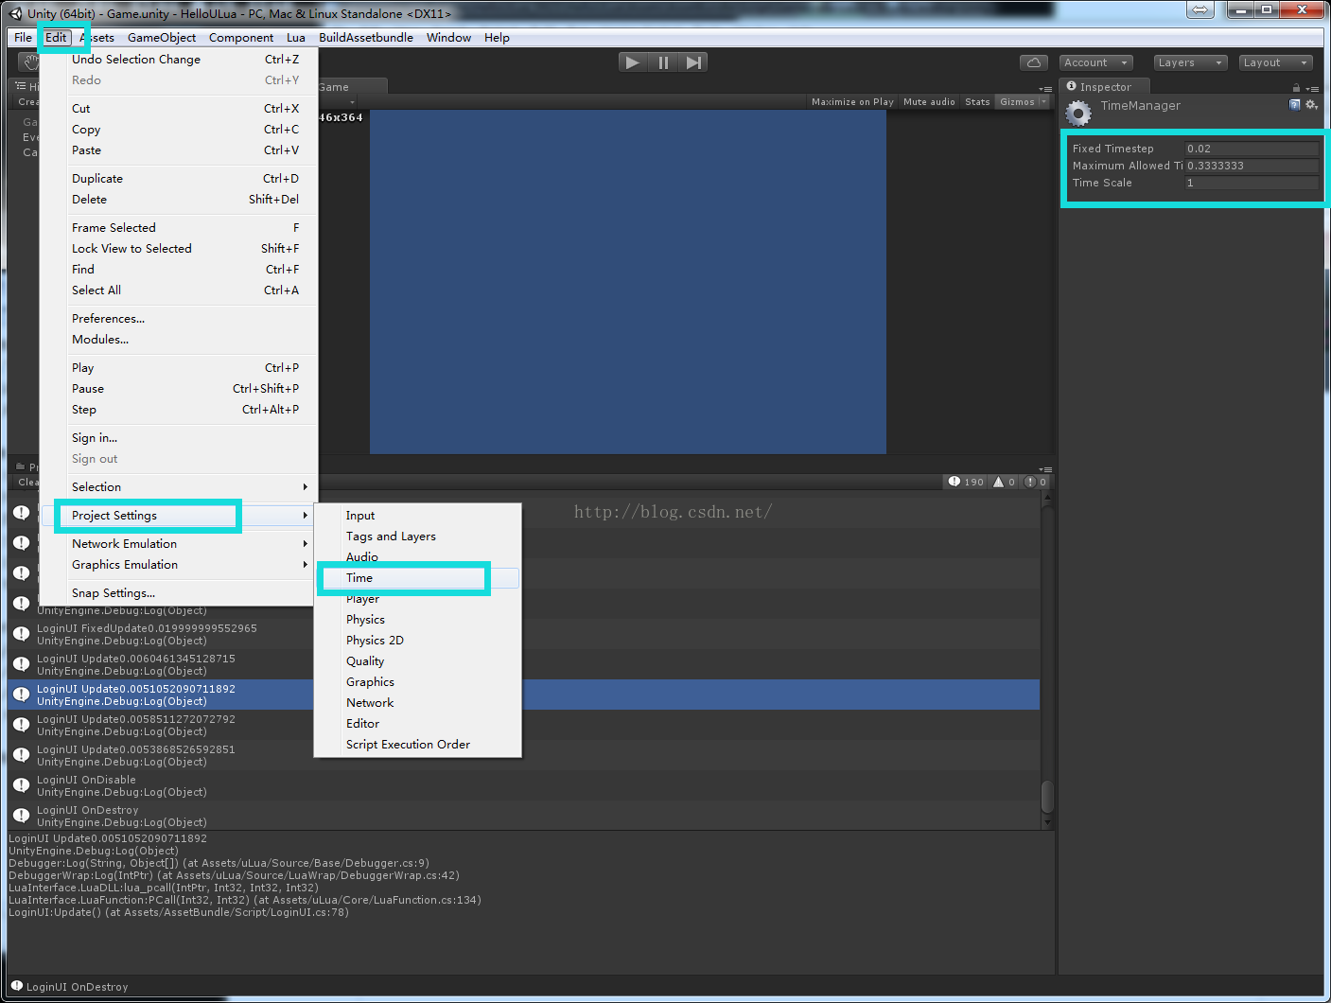Viewport: 1331px width, 1003px height.
Task: Click info icon of 'LoginUI Update0.0053868526592851' entry
Action: (21, 755)
